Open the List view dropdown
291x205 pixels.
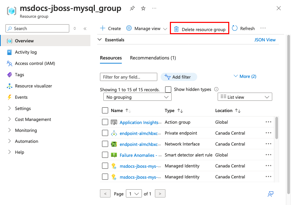click(x=245, y=97)
